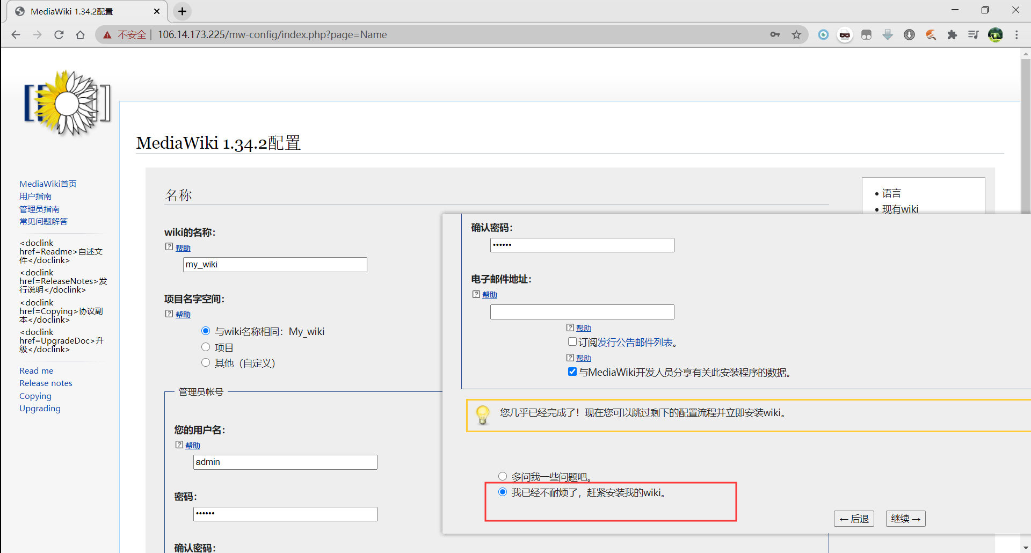Click the 后退 back button
Screen dimensions: 1031x553
pos(854,519)
